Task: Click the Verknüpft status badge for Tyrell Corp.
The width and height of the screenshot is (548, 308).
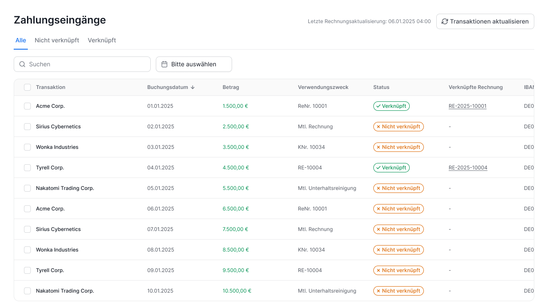Action: (391, 168)
